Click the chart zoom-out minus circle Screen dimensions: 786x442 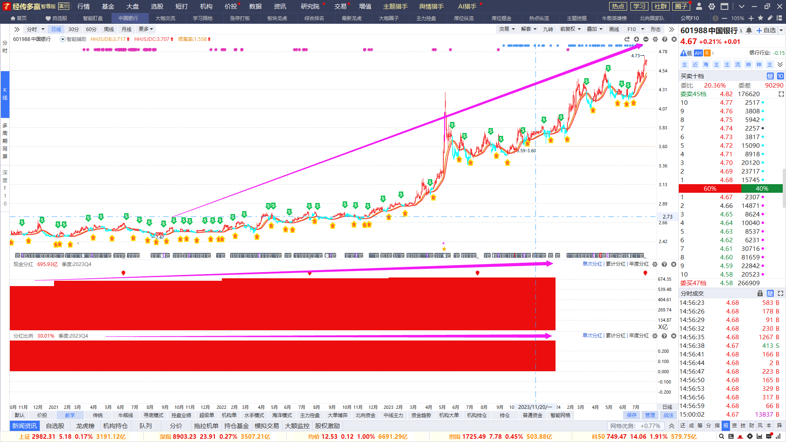(x=646, y=39)
